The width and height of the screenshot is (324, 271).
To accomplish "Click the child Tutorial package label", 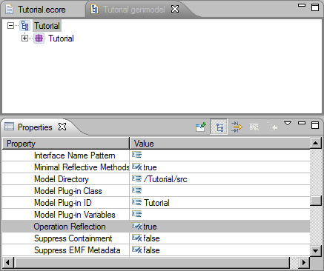I will [x=61, y=39].
